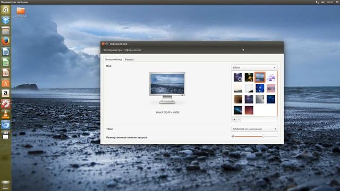The height and width of the screenshot is (191, 340).
Task: Click the clock in the top panel
Action: (330, 2)
